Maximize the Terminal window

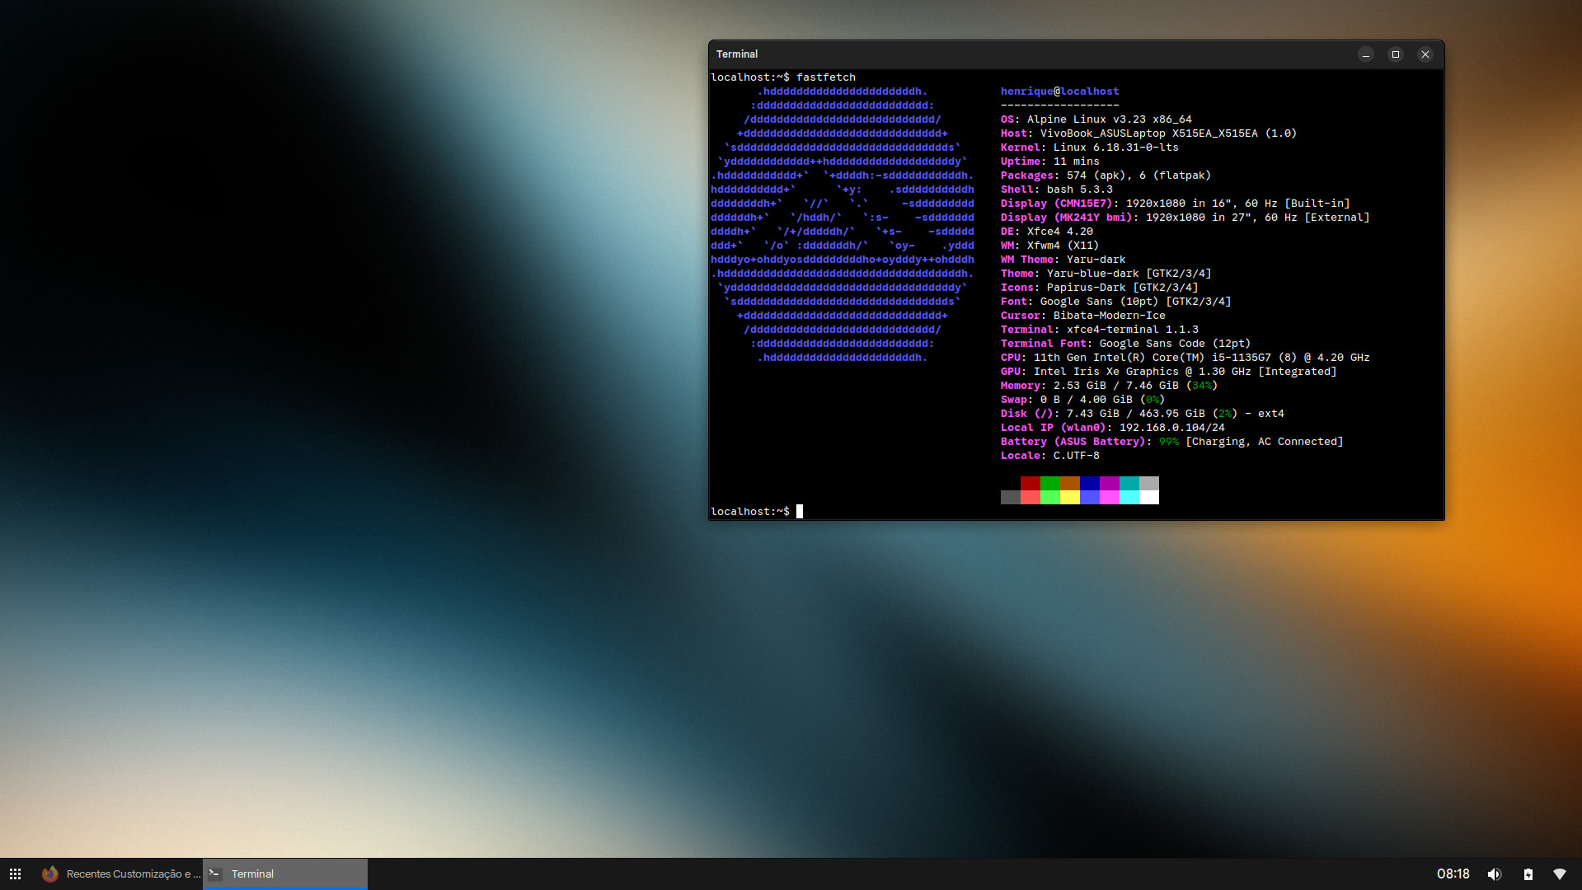click(1395, 54)
